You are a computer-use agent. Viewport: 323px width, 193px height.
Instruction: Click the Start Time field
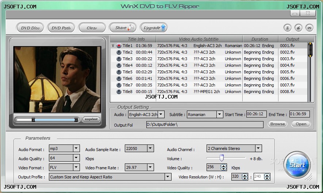256,114
